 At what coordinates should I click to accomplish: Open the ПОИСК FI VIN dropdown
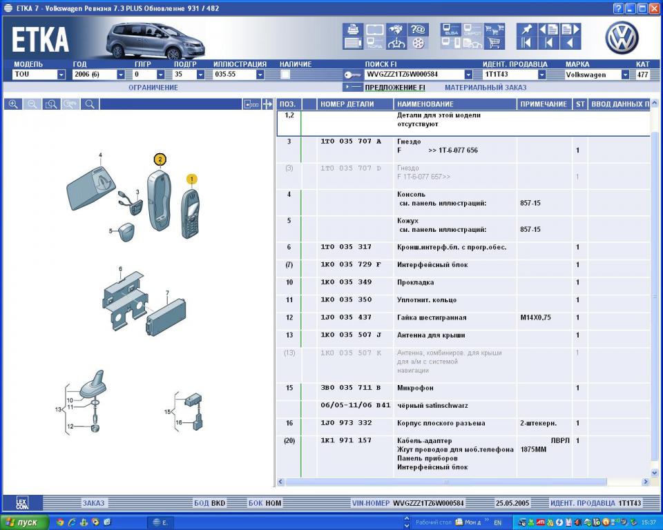(x=468, y=75)
